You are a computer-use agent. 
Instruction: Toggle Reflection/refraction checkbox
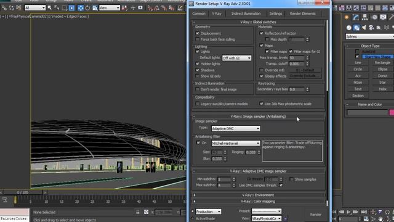point(262,33)
